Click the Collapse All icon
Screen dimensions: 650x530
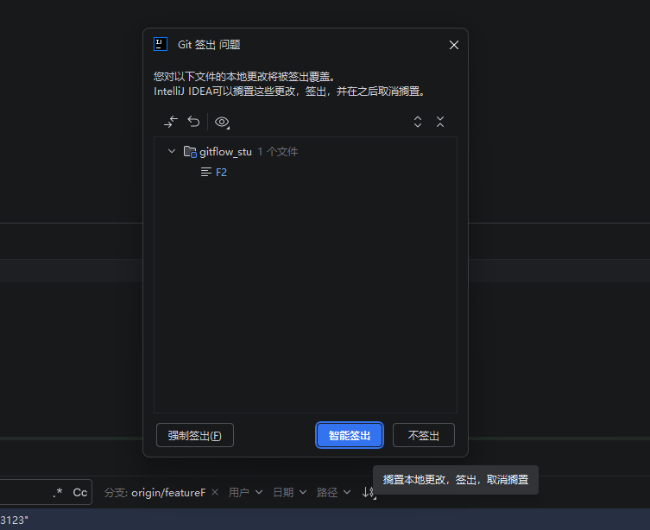[440, 122]
